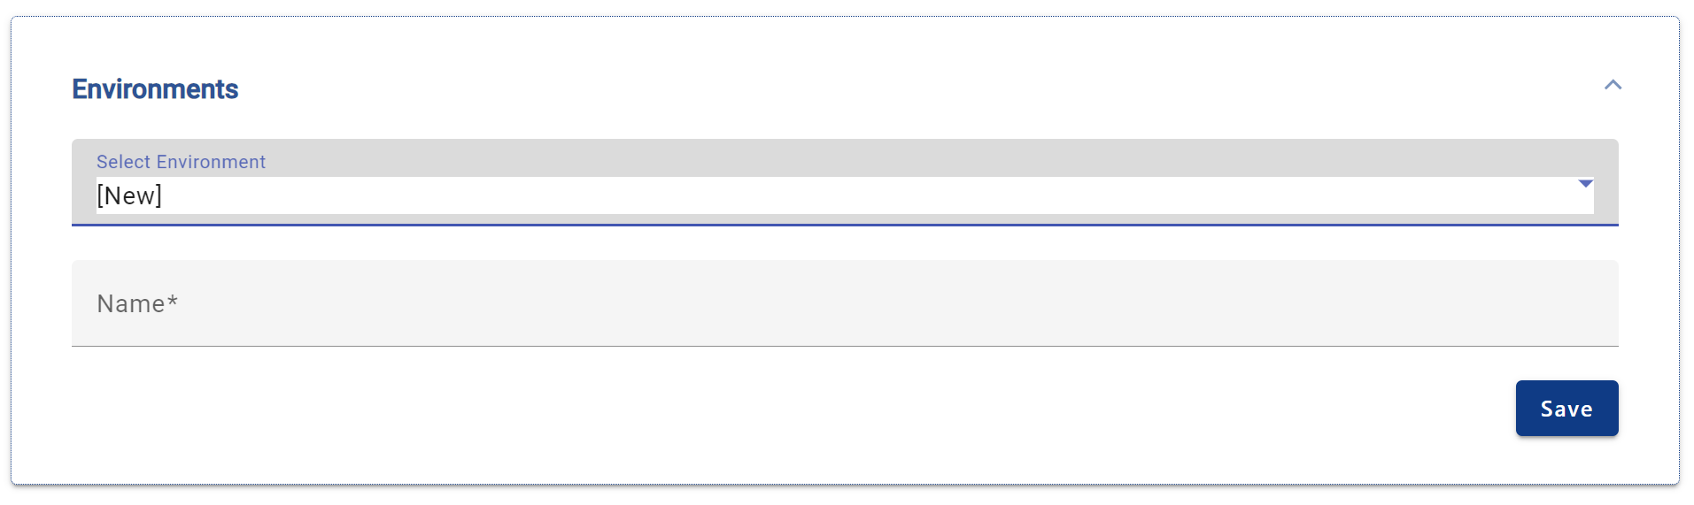Image resolution: width=1694 pixels, height=505 pixels.
Task: Click the upward chevron icon beside Environments
Action: point(1613,85)
